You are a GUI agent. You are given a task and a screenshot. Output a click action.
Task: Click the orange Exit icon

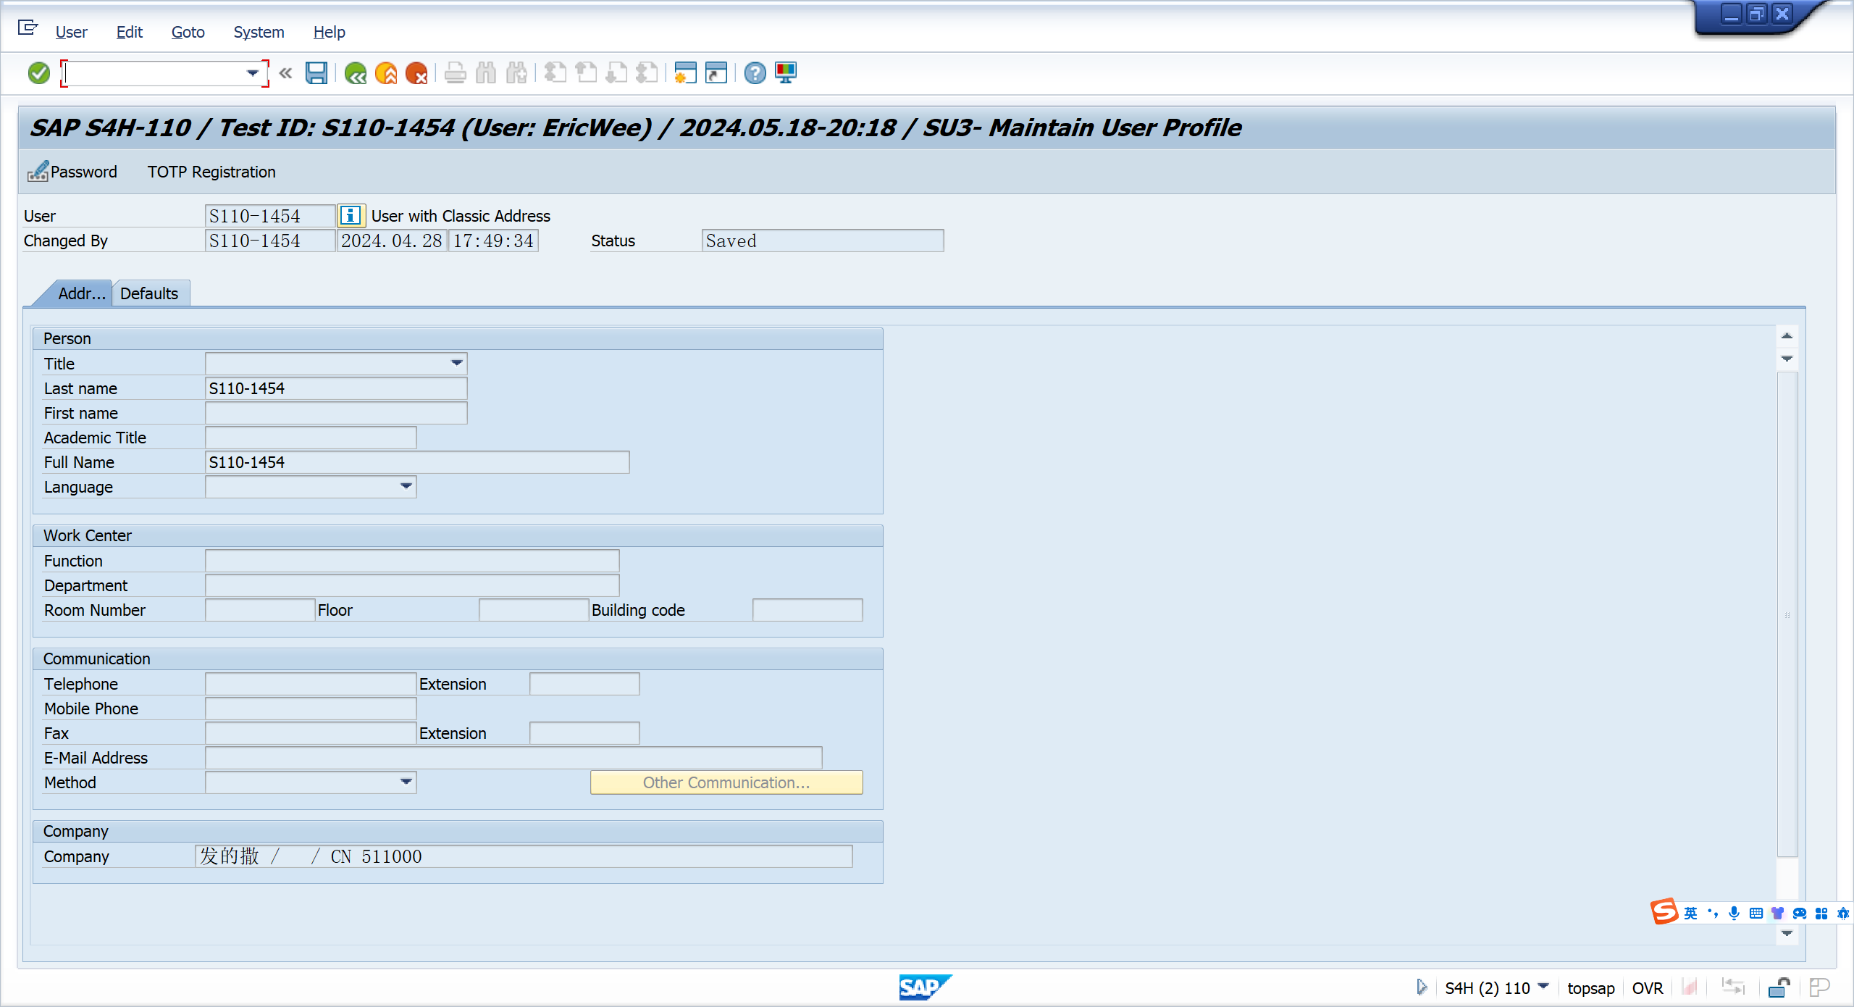click(x=386, y=73)
